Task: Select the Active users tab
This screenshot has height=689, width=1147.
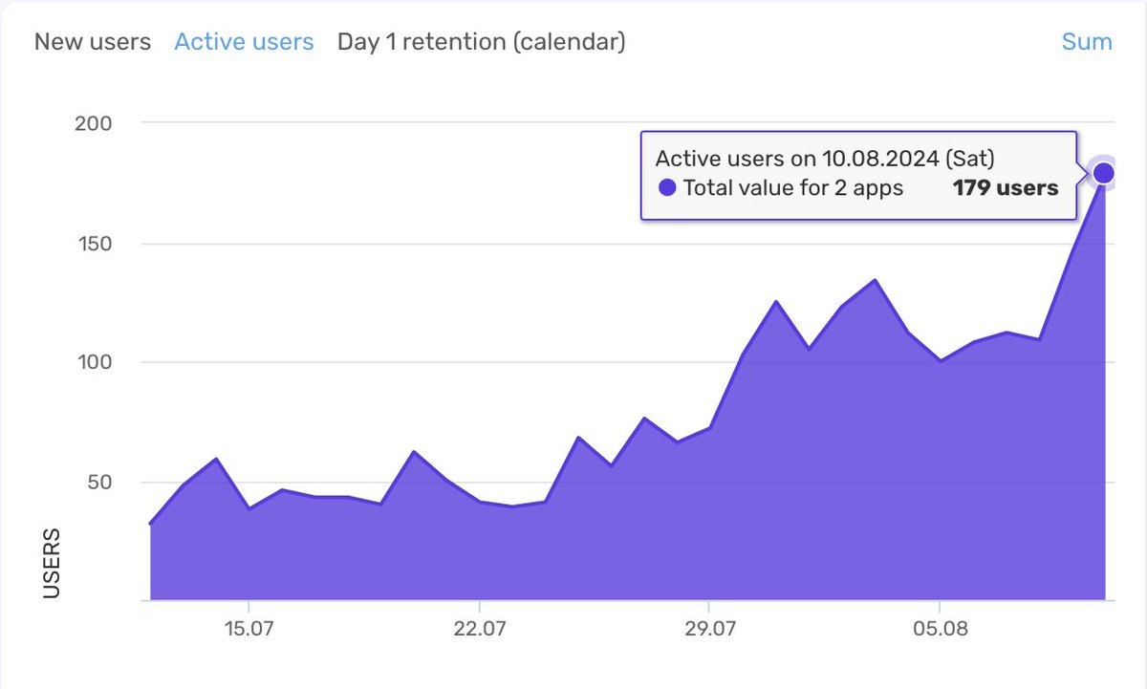Action: coord(244,42)
